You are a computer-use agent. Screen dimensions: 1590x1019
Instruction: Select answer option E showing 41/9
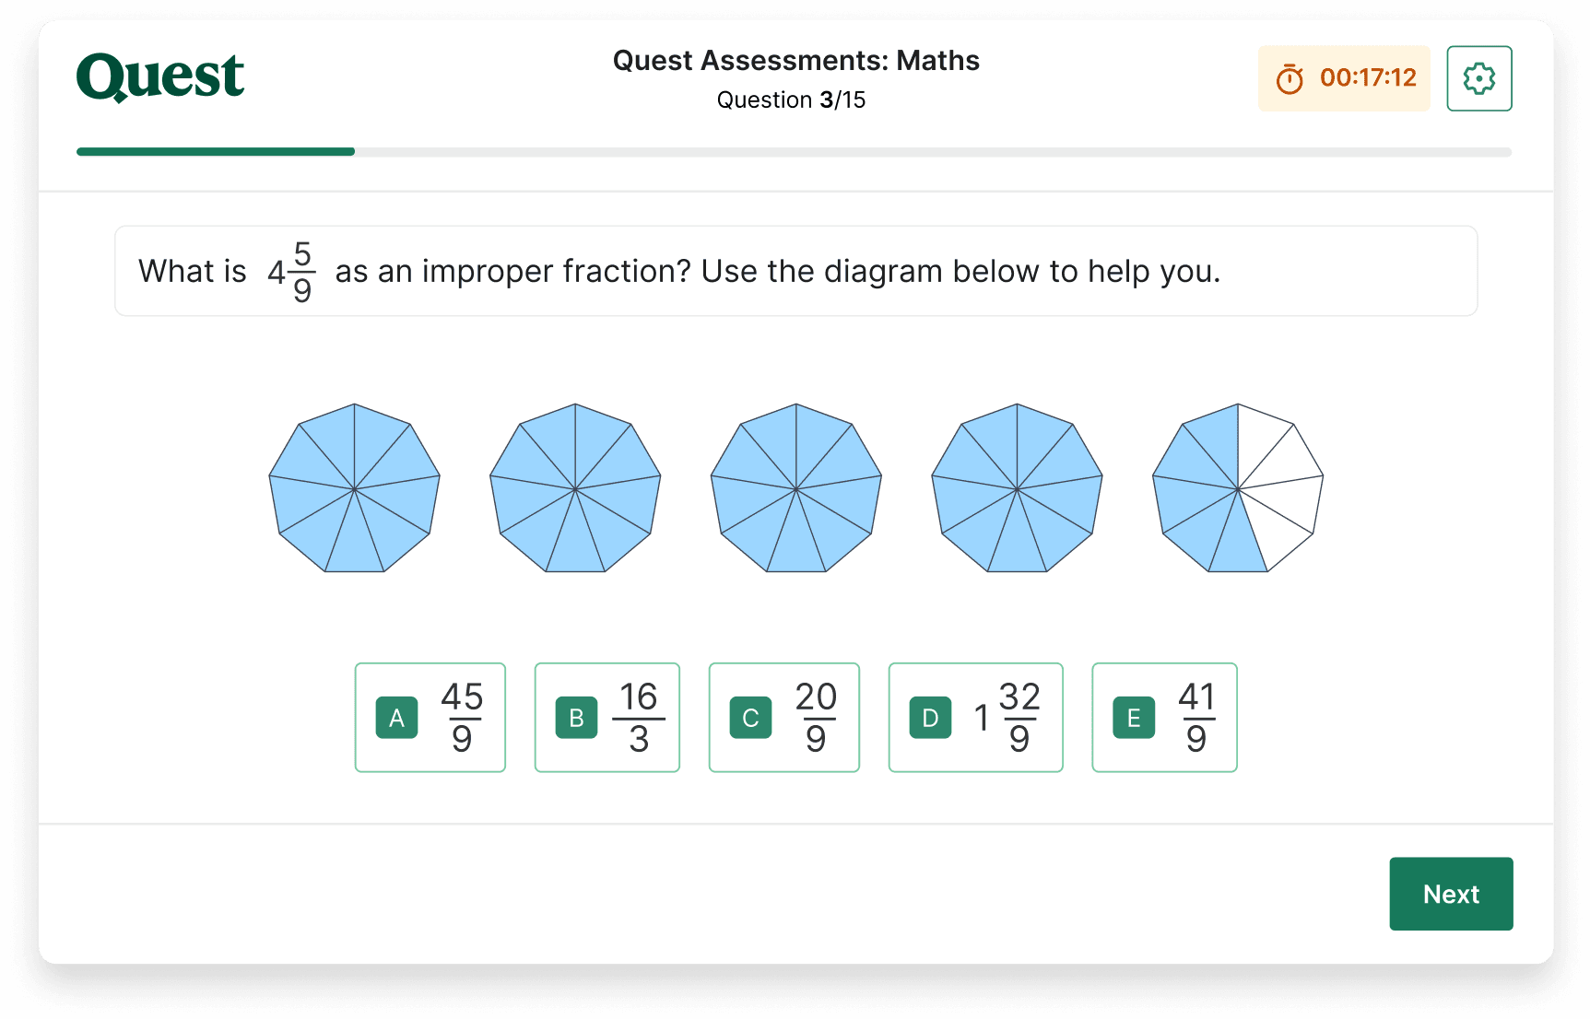click(1164, 717)
